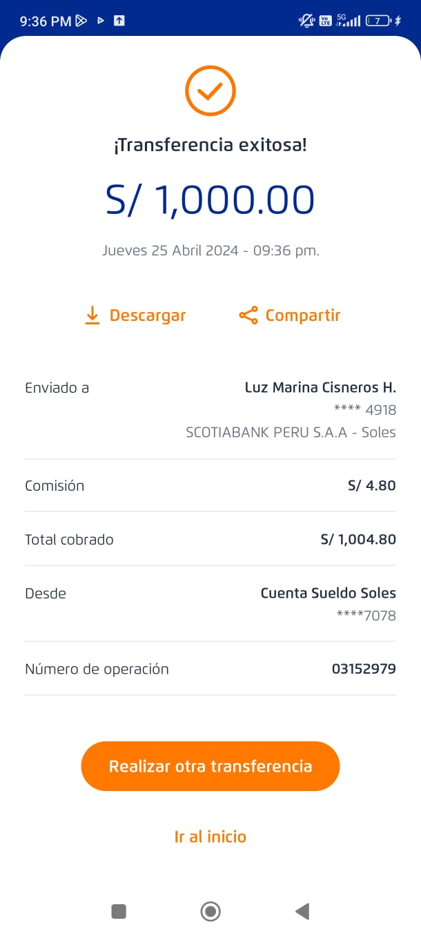421x936 pixels.
Task: Tap the operation number 03152979
Action: (364, 669)
